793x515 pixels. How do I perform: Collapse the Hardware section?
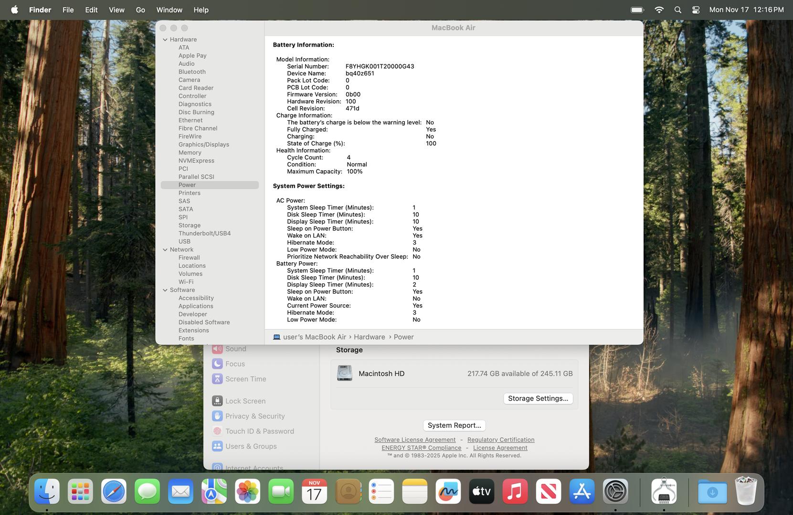[165, 40]
